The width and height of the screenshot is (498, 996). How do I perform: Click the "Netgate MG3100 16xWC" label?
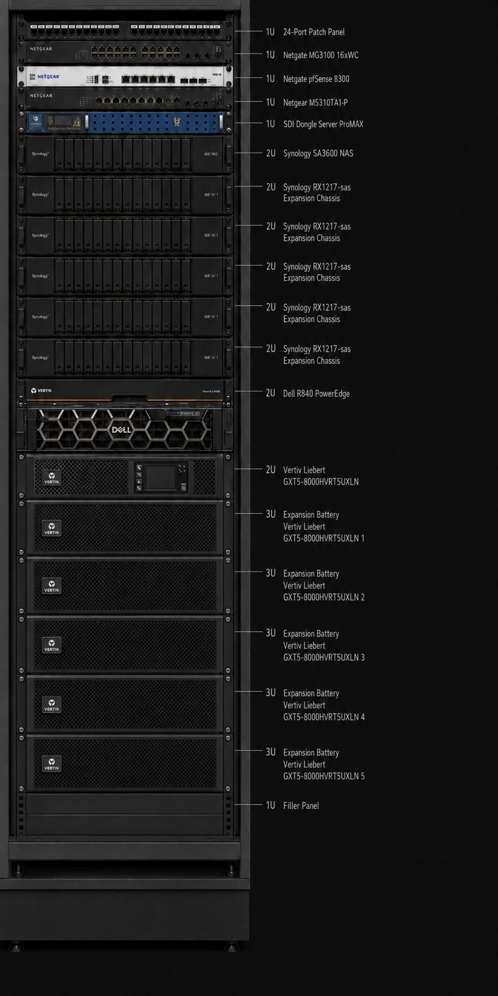pyautogui.click(x=321, y=55)
